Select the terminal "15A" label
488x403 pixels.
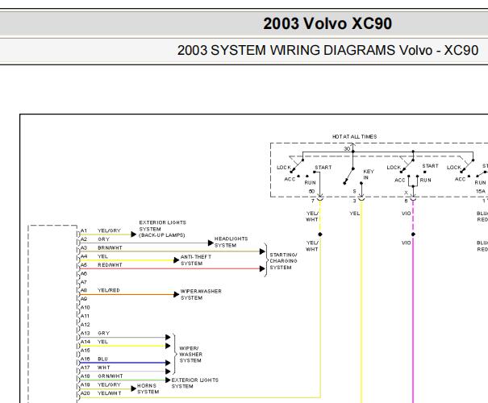pos(481,192)
